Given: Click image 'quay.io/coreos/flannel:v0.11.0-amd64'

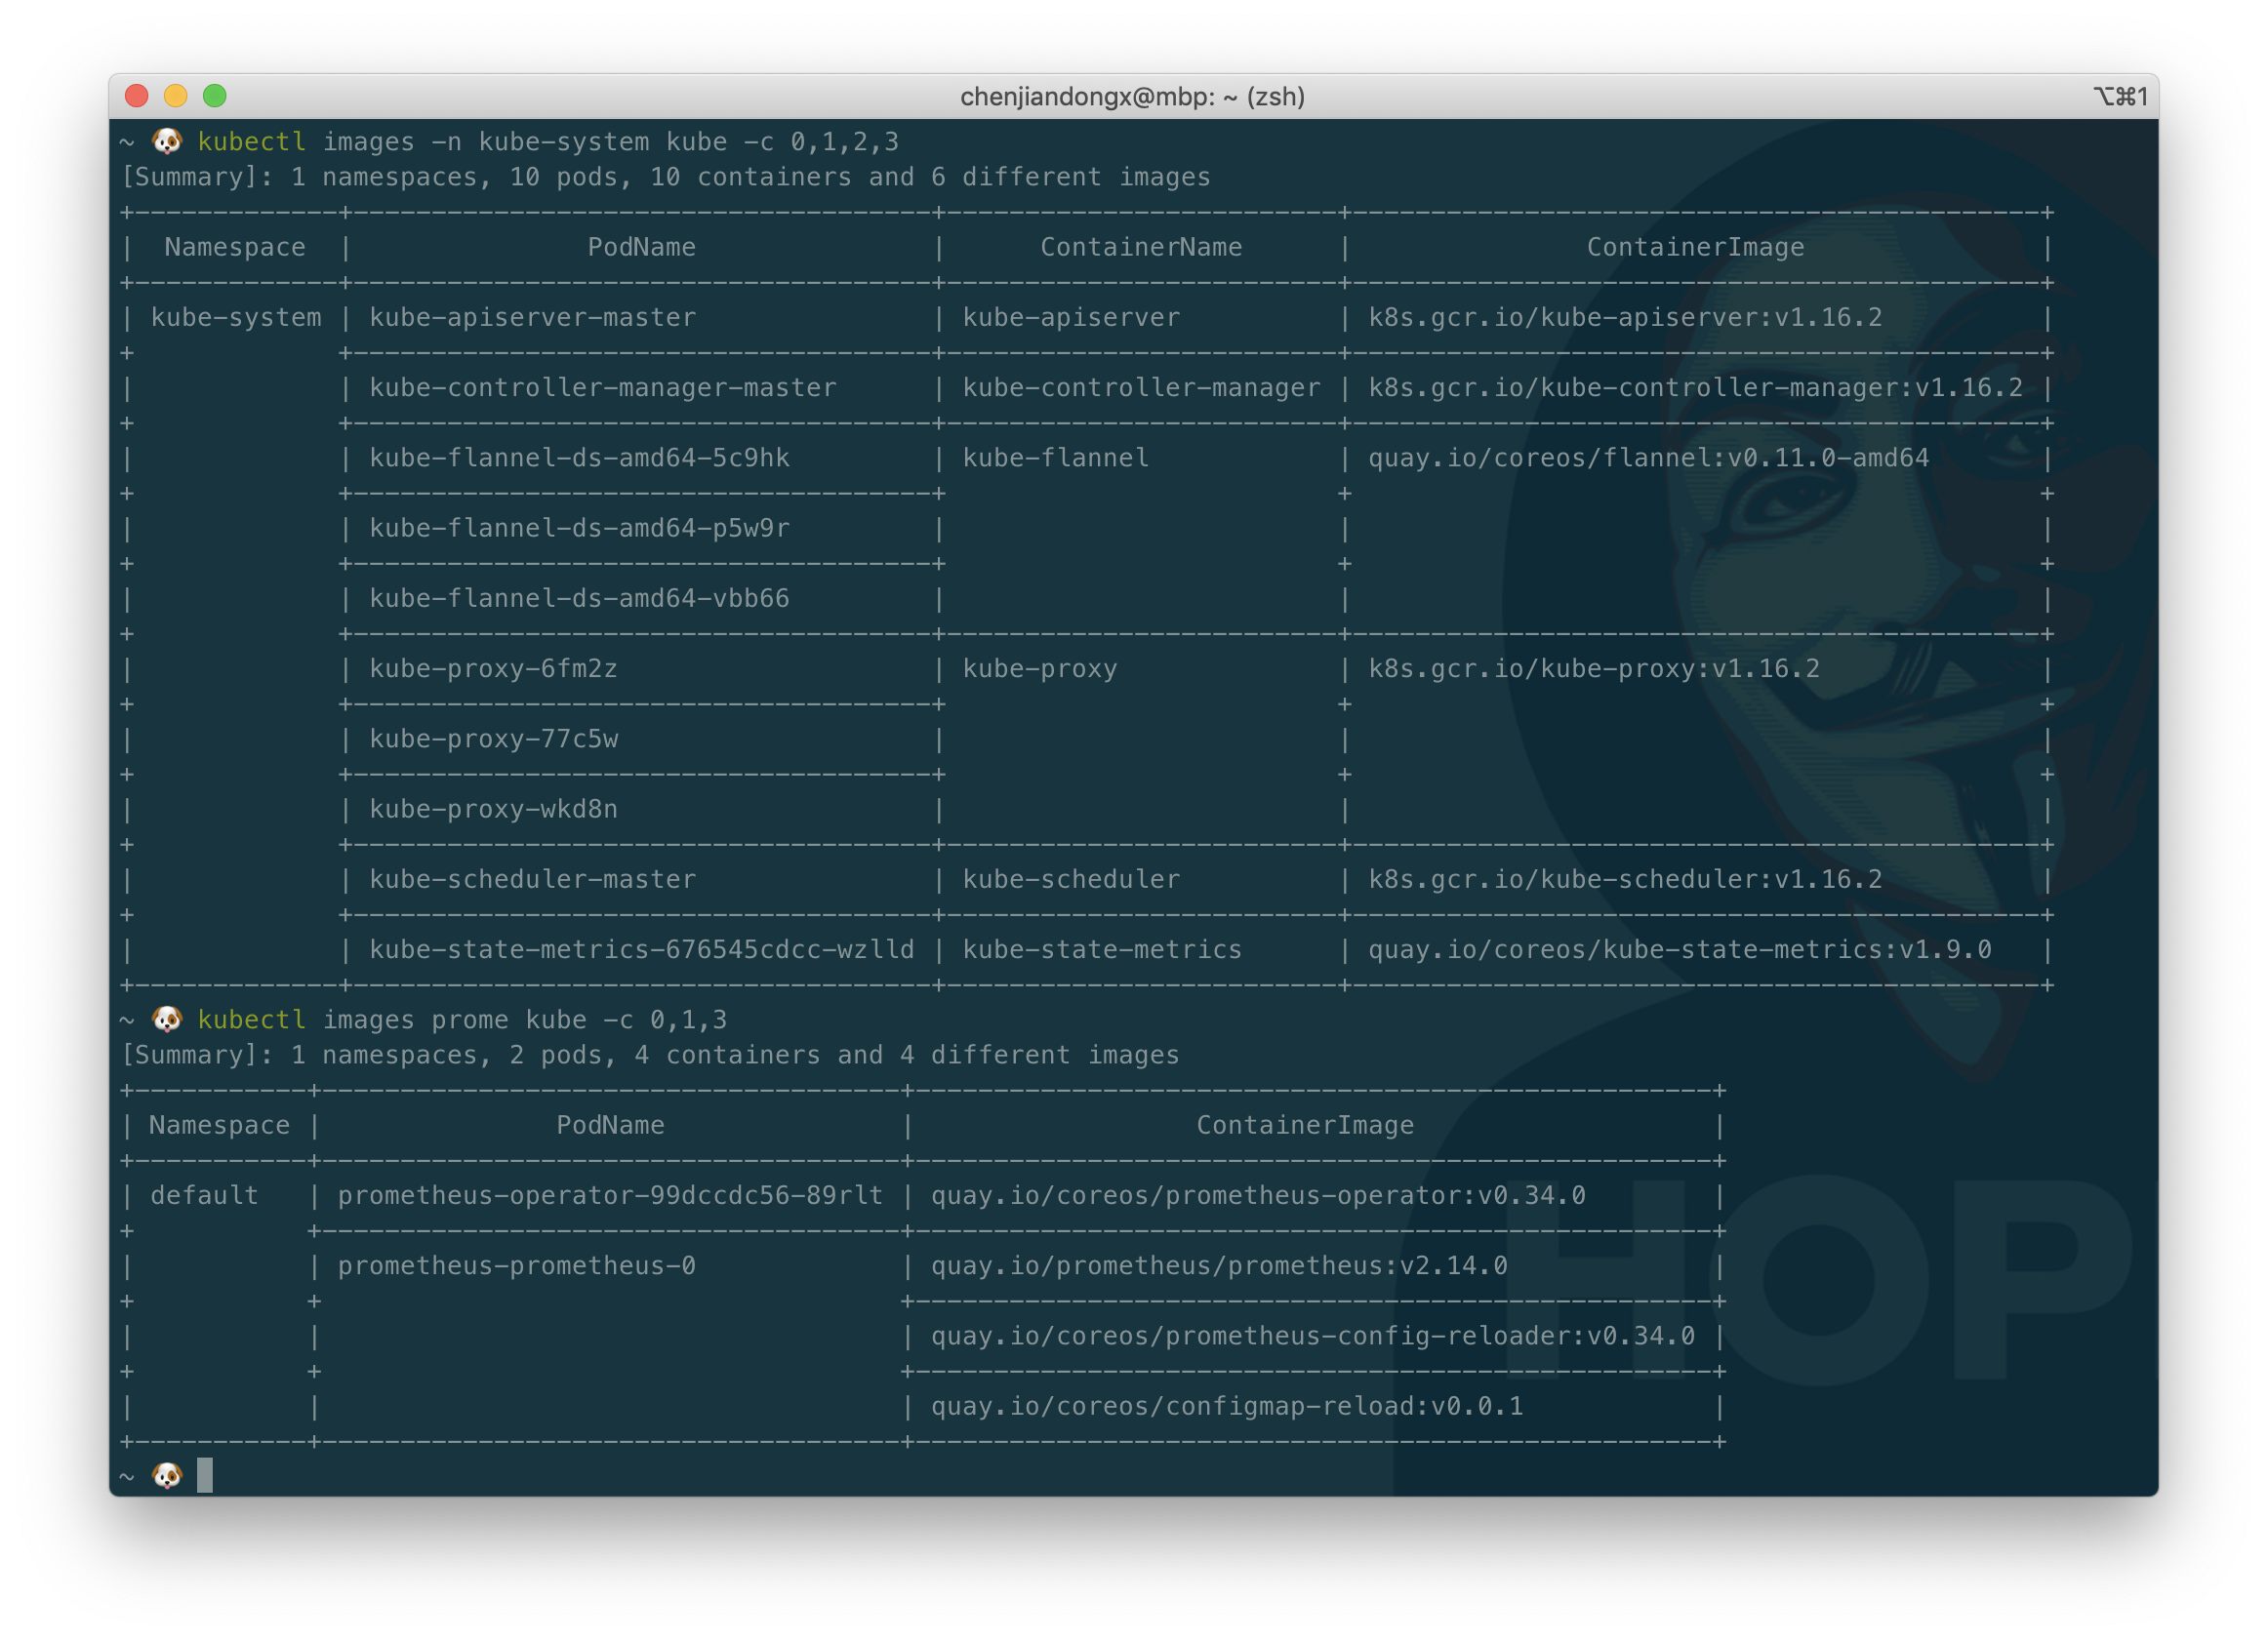Looking at the screenshot, I should [1648, 458].
